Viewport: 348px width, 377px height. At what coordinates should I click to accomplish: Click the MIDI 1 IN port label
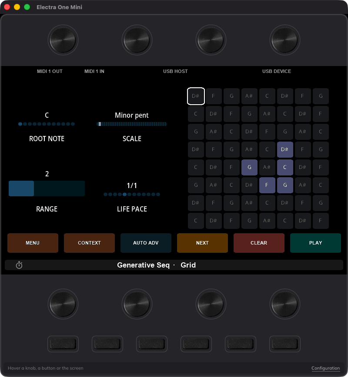pos(94,71)
